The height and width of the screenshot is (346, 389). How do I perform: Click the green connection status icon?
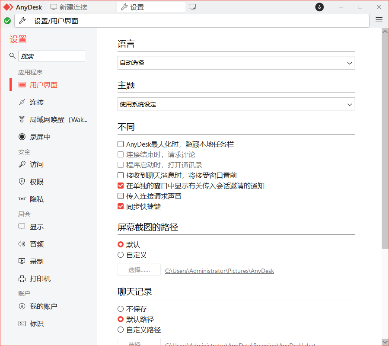[7, 21]
